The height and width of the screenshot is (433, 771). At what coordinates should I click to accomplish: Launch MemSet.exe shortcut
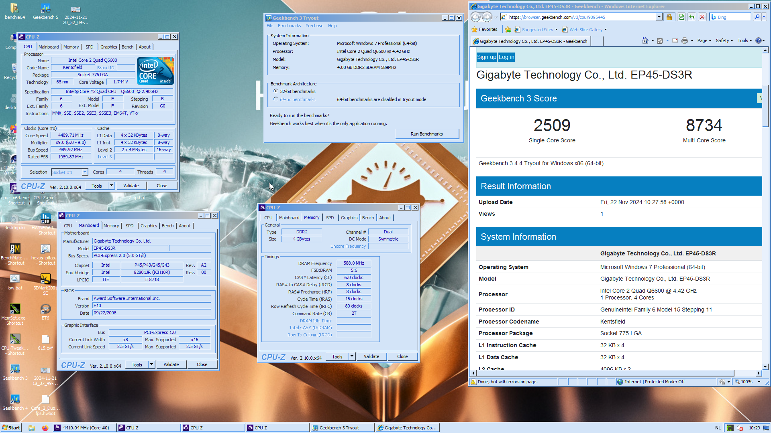click(x=15, y=314)
